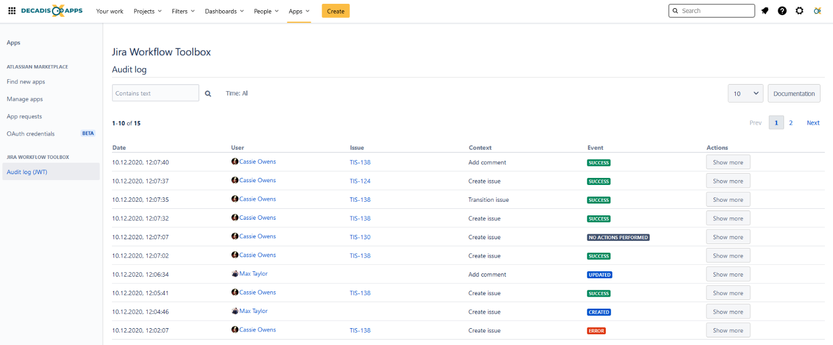Click Show more for 12:05:41 row

point(728,293)
